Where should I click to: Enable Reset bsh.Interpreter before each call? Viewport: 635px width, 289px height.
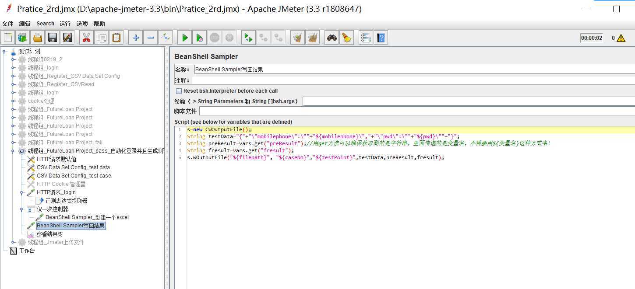point(179,91)
